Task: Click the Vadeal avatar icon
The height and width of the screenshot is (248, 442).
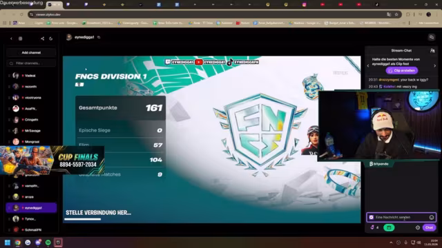Action: point(16,76)
